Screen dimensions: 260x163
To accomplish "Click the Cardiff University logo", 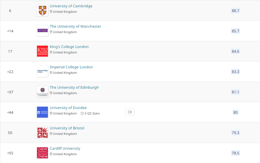I will 42,153.
